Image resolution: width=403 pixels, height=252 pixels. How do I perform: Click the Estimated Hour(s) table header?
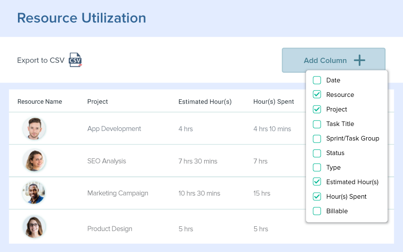[x=205, y=102]
